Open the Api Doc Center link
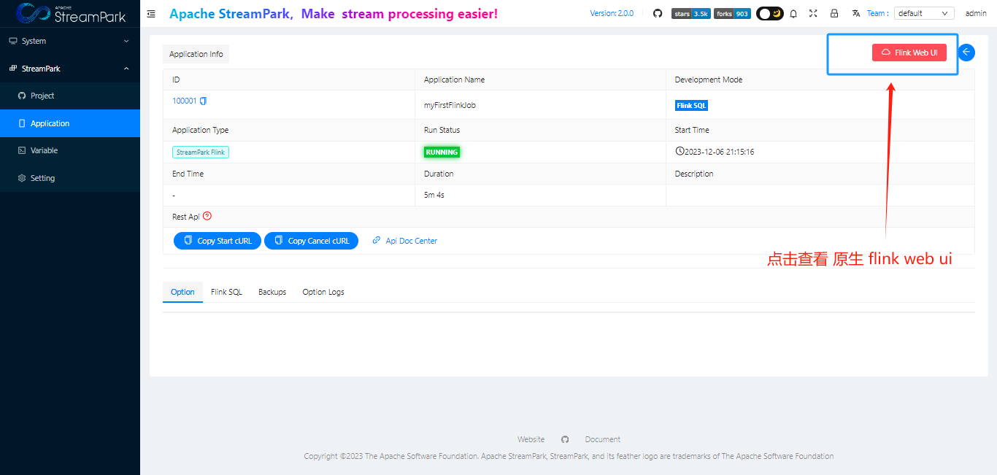This screenshot has height=475, width=997. click(404, 240)
